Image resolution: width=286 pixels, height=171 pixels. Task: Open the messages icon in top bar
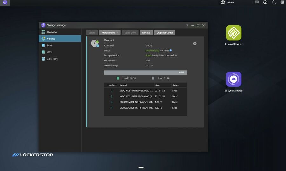pyautogui.click(x=257, y=2)
